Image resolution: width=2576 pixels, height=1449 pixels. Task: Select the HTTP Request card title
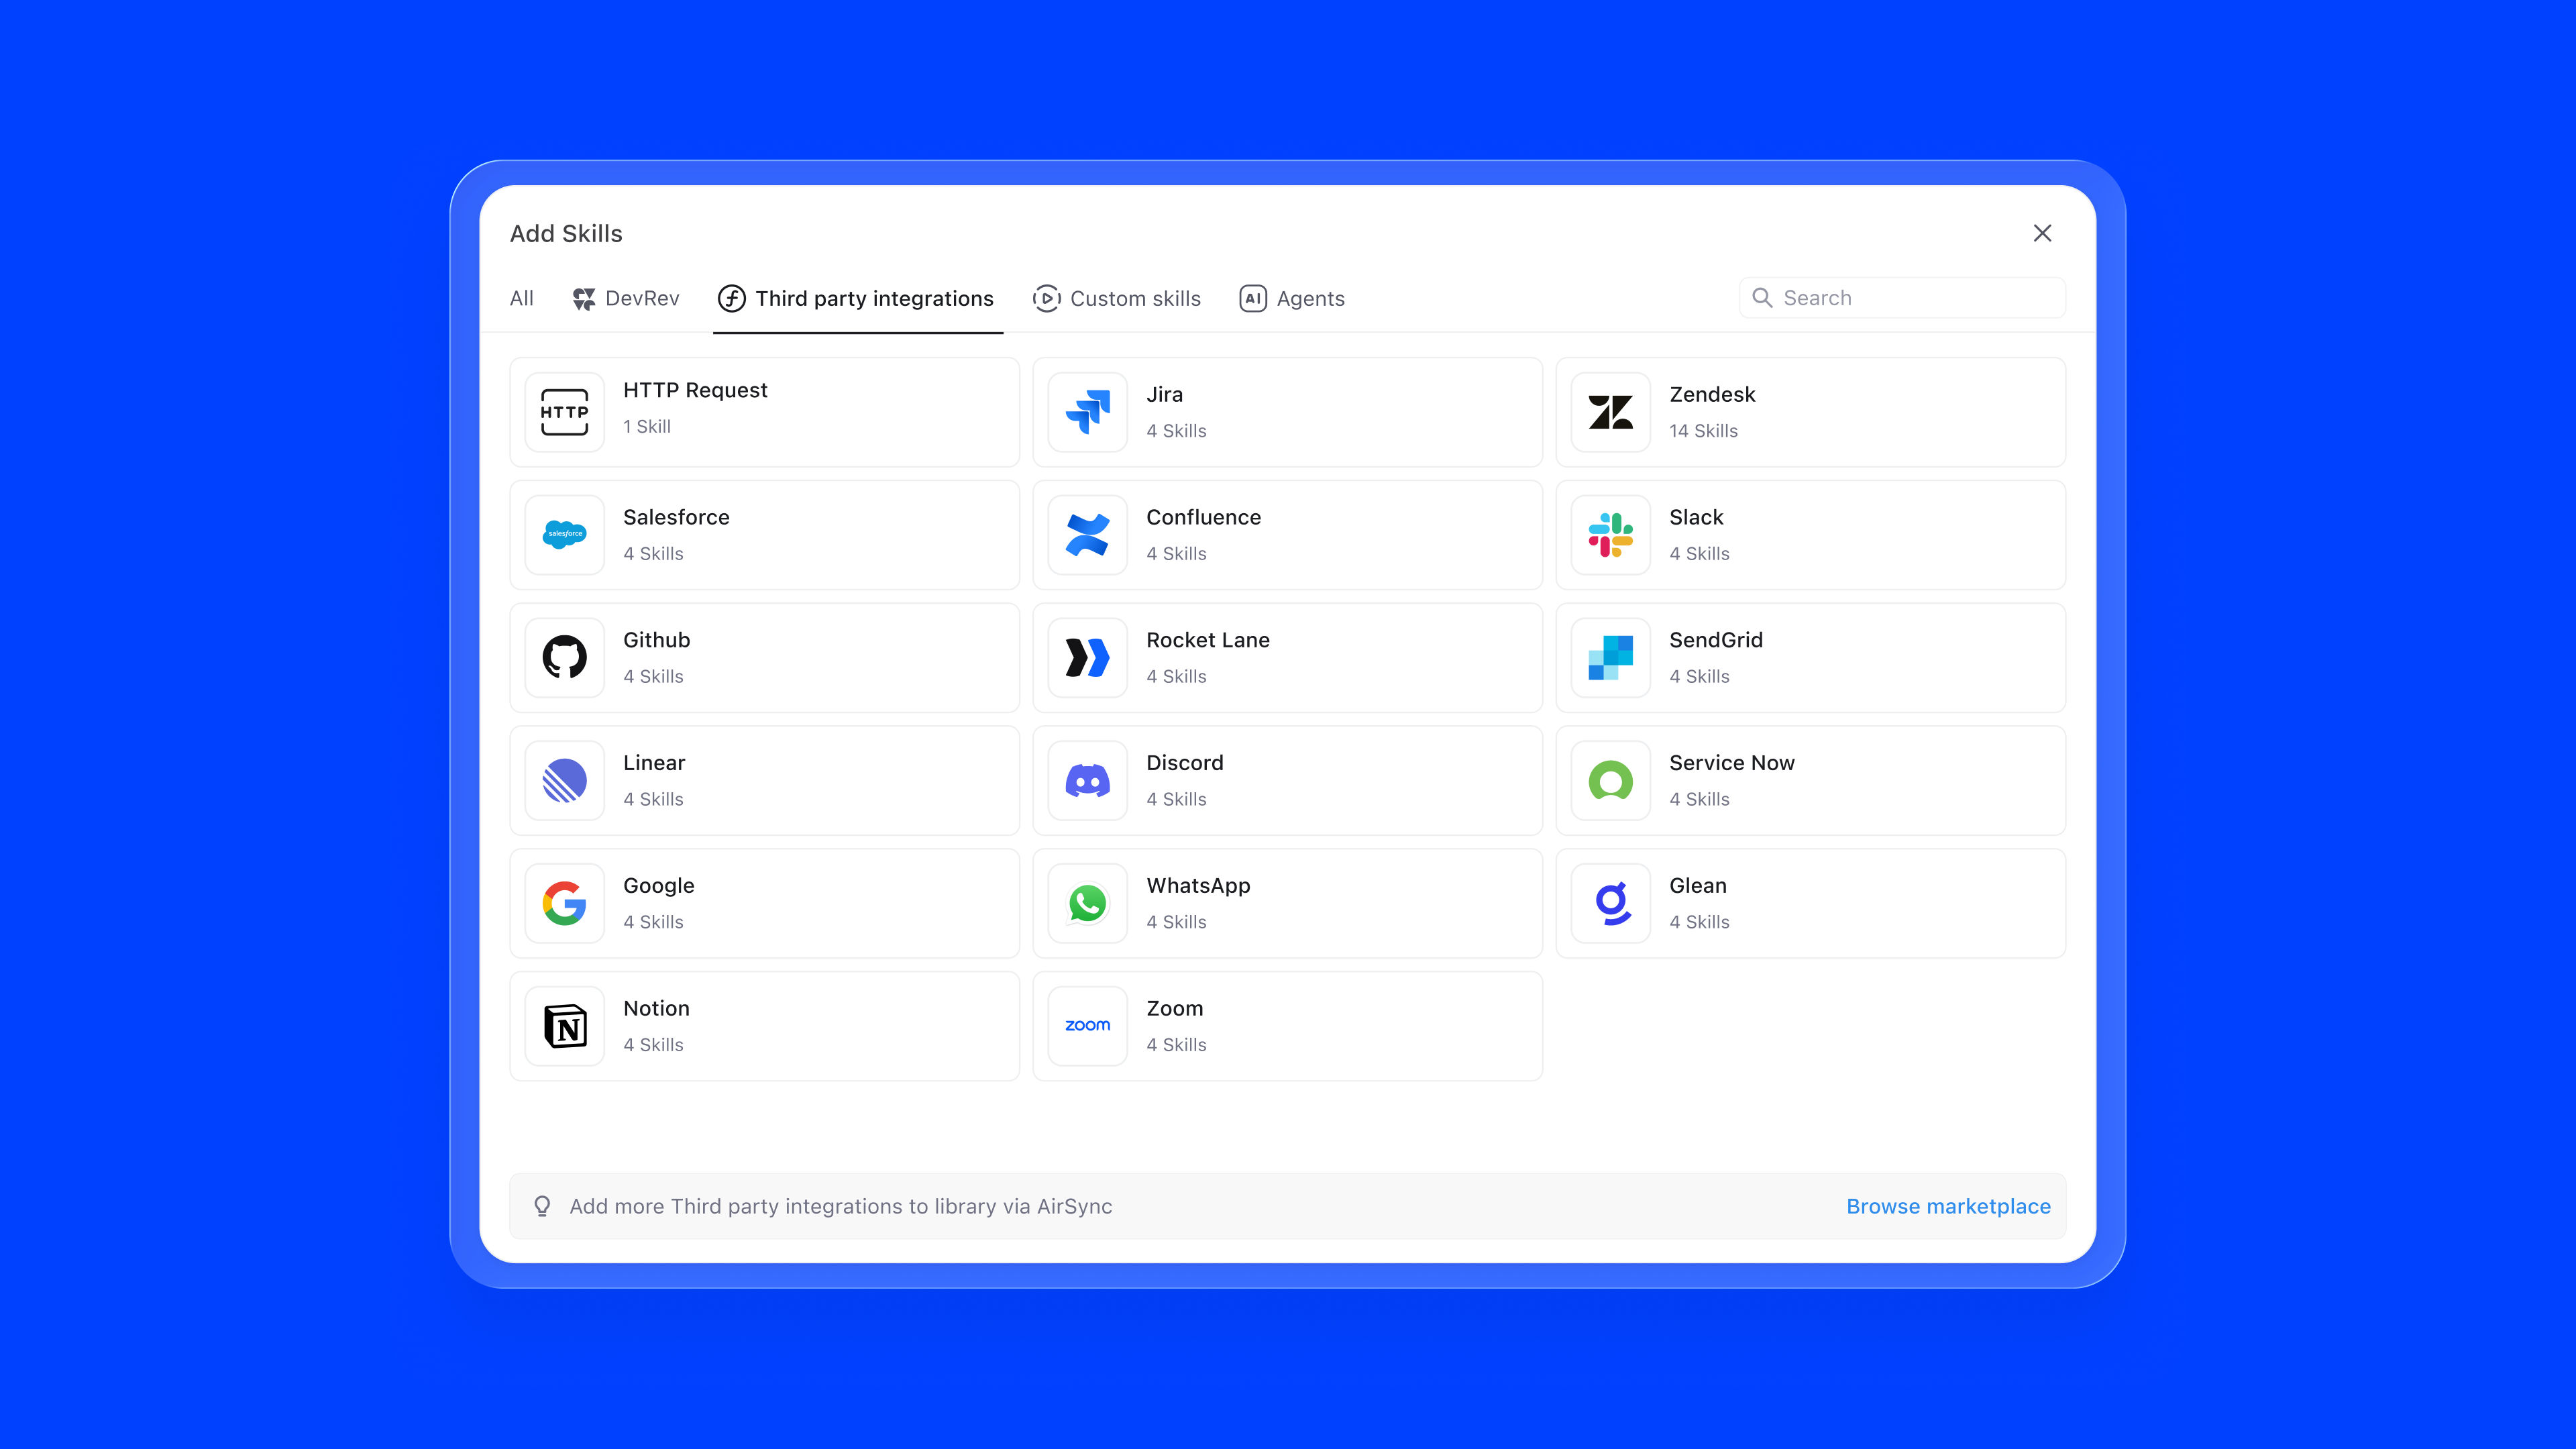(x=695, y=390)
